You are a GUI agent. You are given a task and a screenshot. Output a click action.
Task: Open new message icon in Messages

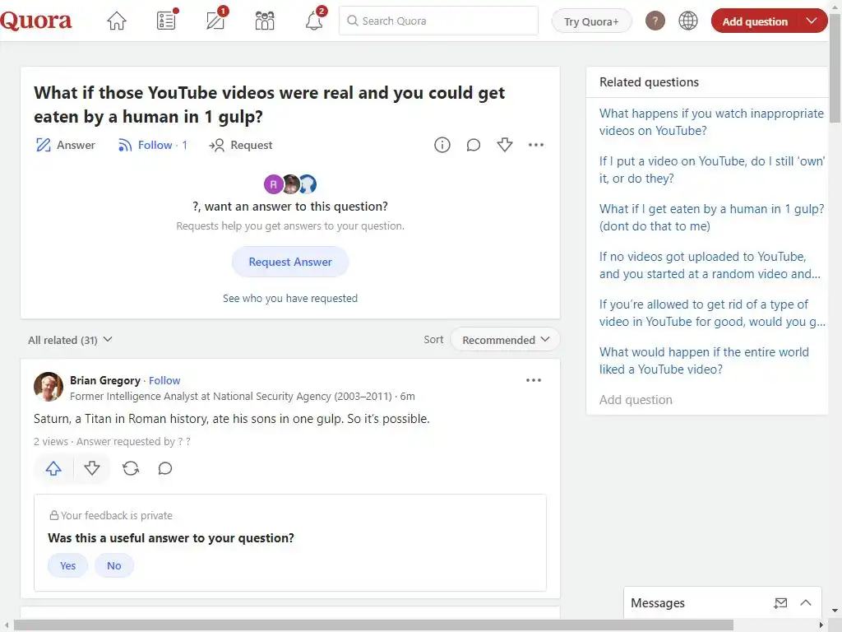tap(780, 603)
